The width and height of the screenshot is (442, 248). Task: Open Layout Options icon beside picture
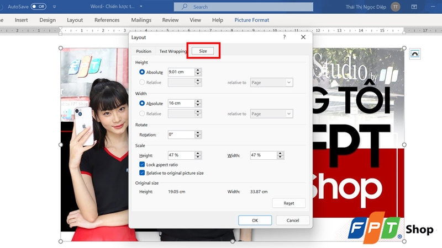pos(415,53)
